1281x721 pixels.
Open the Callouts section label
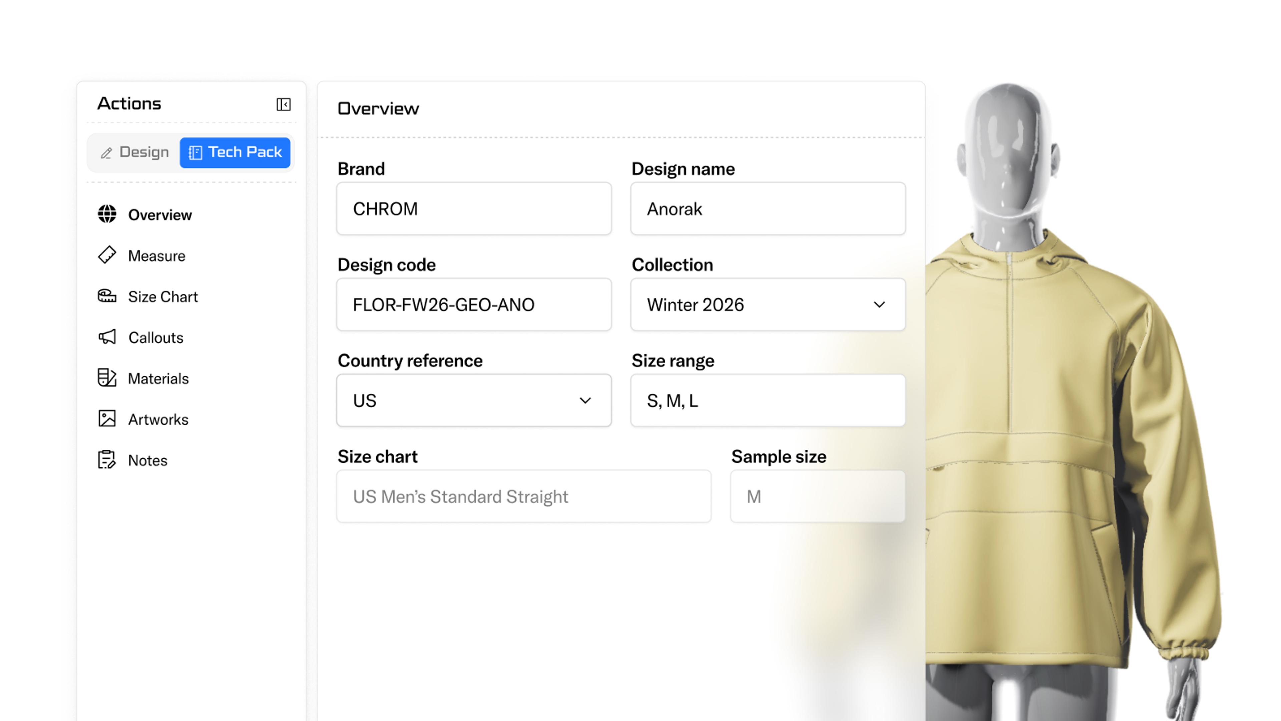click(156, 338)
